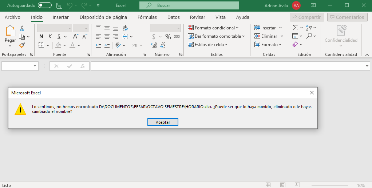The height and width of the screenshot is (188, 372).
Task: Click the increase indent icon
Action: (107, 45)
